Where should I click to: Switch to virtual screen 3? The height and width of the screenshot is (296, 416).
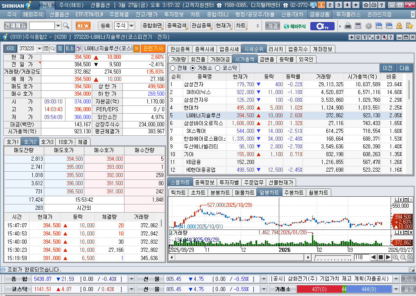339,5
